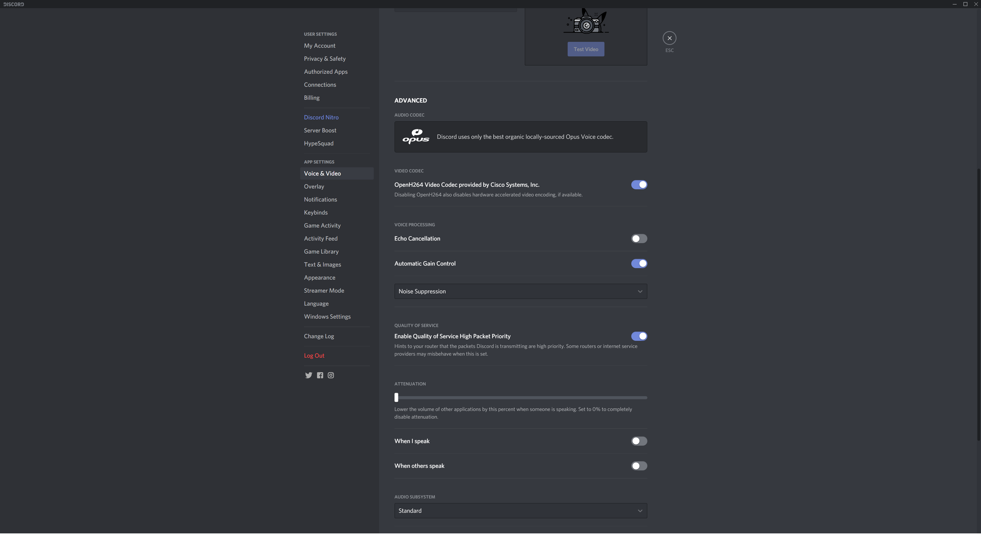
Task: Click the red Log Out link
Action: coord(314,356)
